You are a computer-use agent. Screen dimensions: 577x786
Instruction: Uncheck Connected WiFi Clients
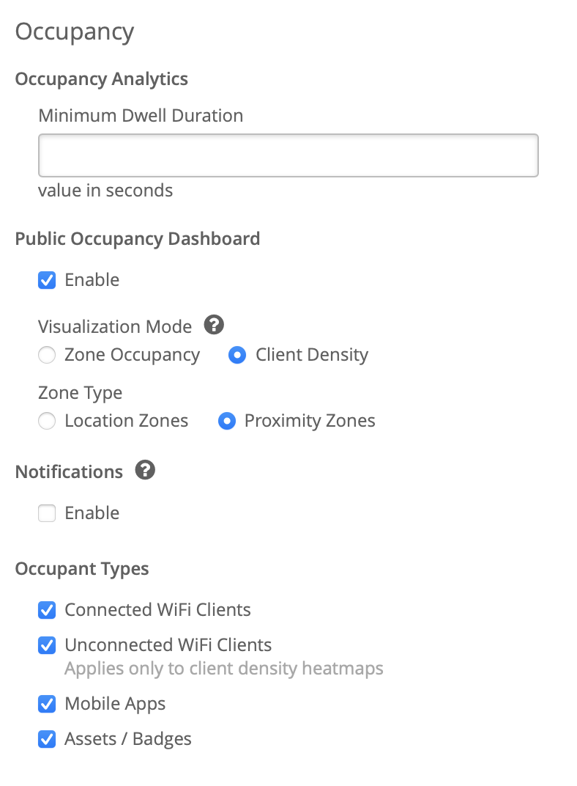[x=47, y=610]
